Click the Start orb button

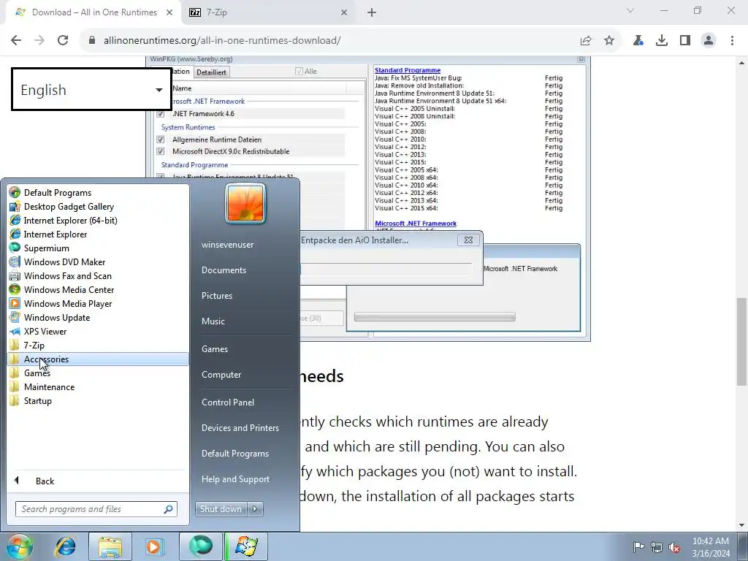(x=20, y=546)
